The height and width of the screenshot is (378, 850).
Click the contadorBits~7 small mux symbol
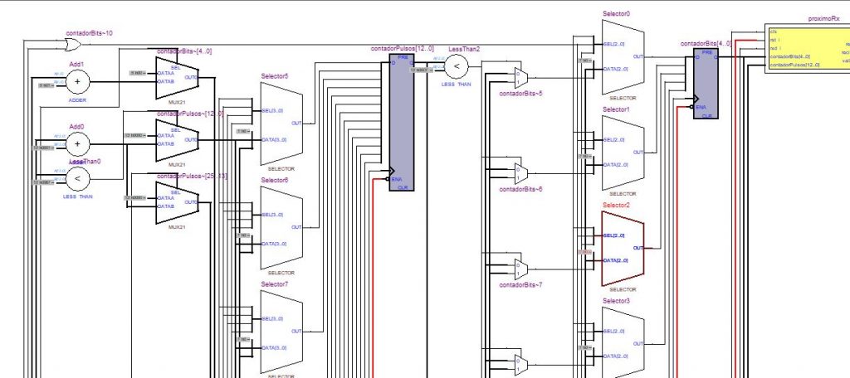(520, 269)
